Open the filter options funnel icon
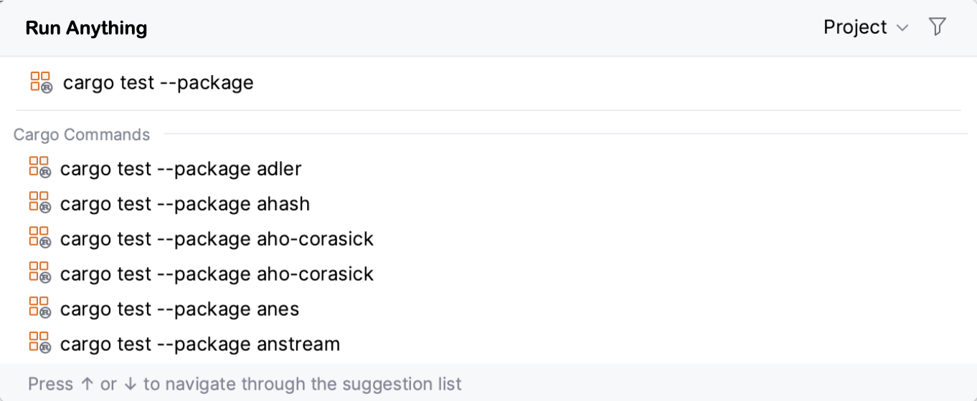Screen dimensions: 977x401 [937, 27]
